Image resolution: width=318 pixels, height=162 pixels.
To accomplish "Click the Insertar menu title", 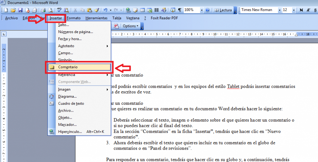I will [56, 18].
